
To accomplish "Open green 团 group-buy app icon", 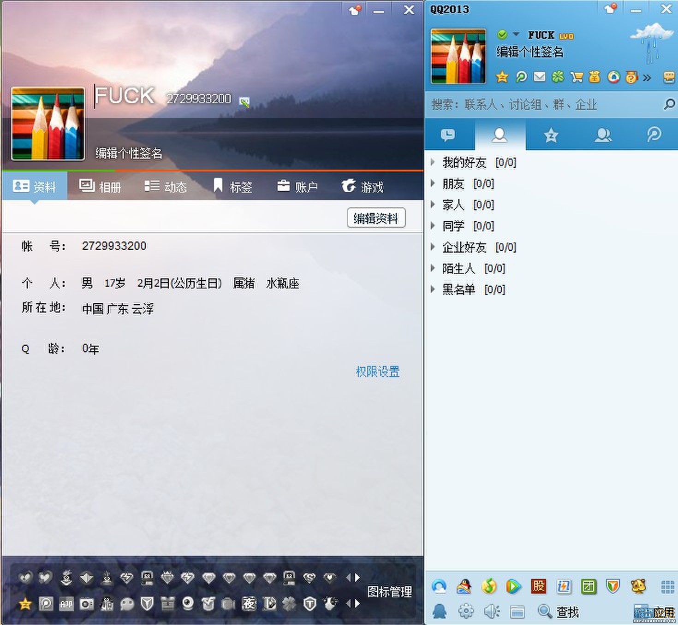I will click(589, 586).
